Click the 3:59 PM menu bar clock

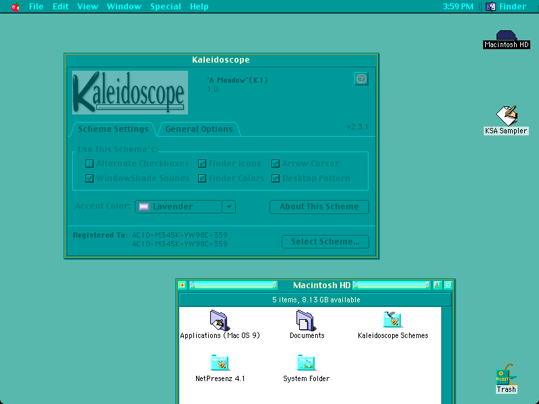[458, 7]
